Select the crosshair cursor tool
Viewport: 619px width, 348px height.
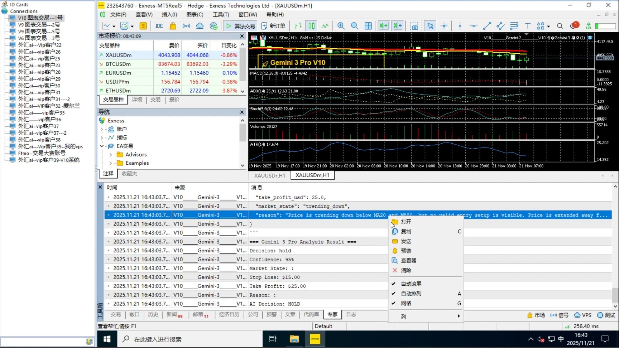(444, 26)
